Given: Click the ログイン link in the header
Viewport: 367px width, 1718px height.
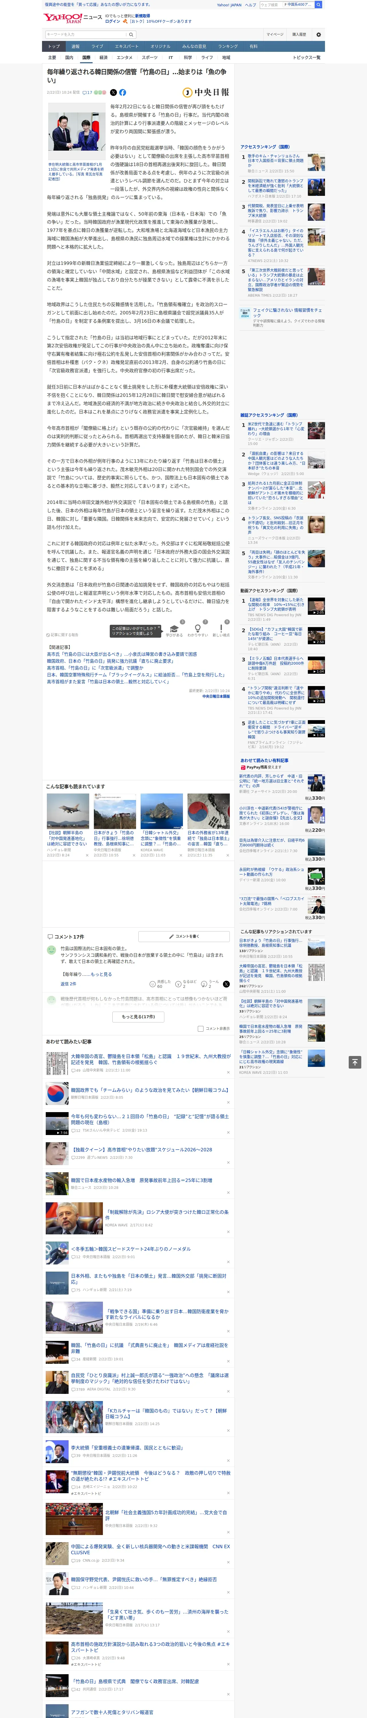Looking at the screenshot, I should pos(113,21).
